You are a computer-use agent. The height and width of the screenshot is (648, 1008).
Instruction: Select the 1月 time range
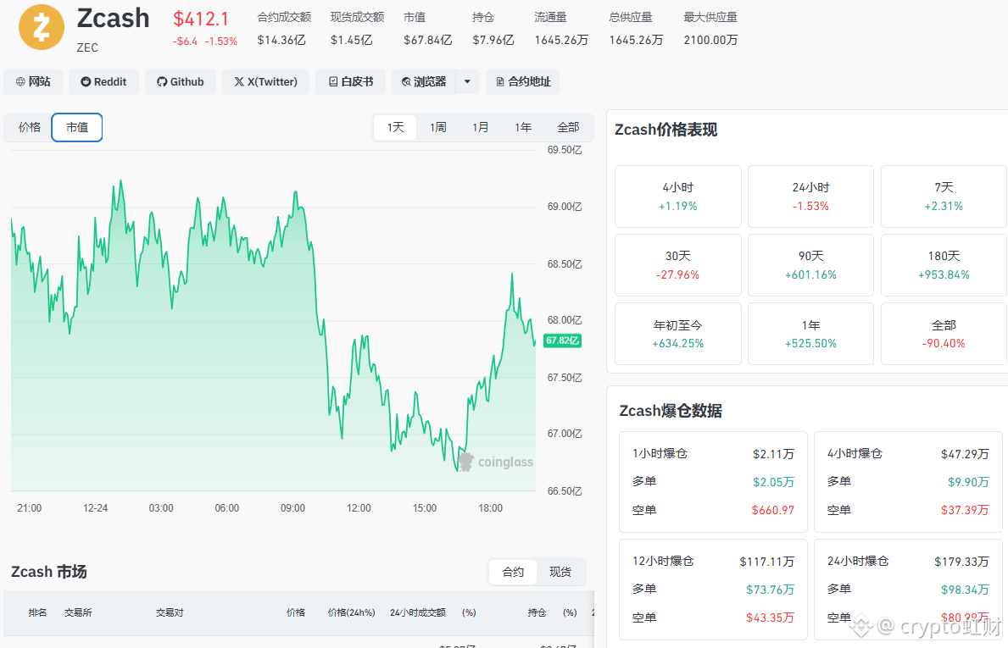click(480, 127)
